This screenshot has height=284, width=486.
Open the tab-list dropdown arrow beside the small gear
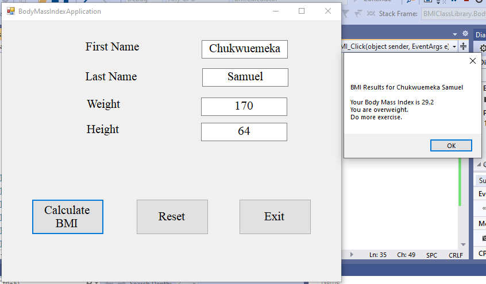455,34
